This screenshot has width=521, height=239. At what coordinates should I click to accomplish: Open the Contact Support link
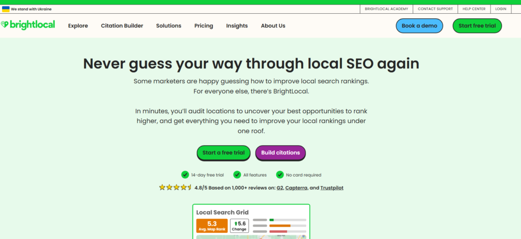pos(436,9)
